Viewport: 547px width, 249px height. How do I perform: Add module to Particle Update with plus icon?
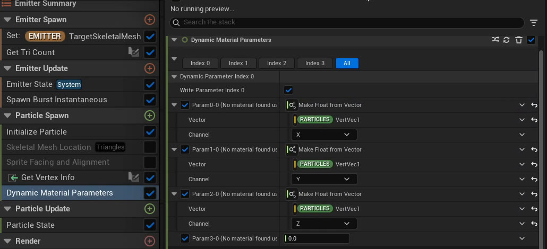pyautogui.click(x=150, y=209)
